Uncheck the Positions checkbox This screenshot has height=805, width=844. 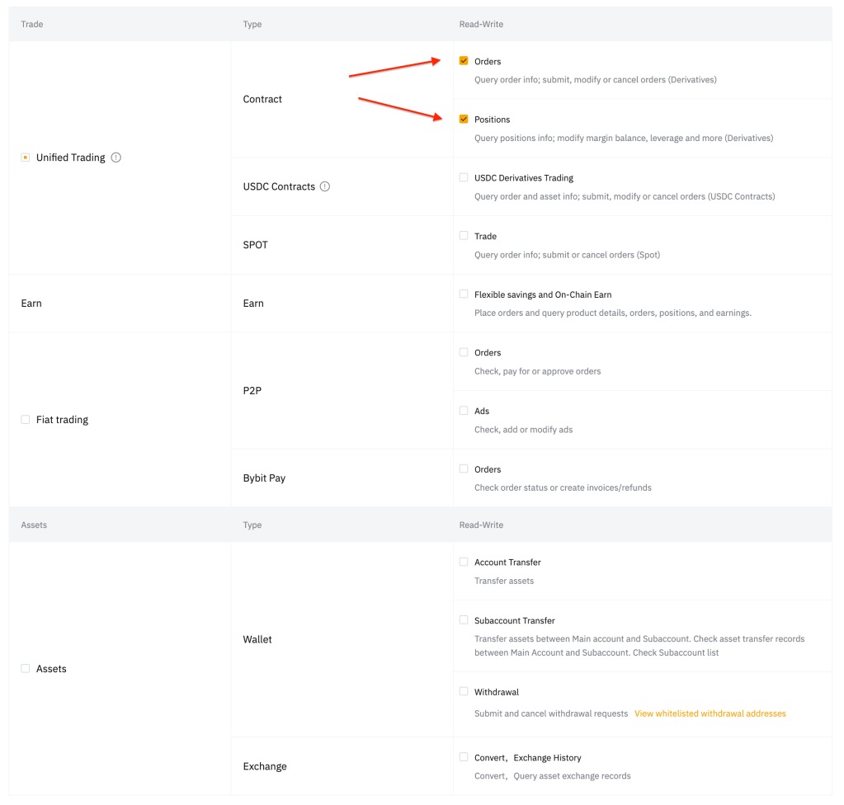tap(464, 120)
